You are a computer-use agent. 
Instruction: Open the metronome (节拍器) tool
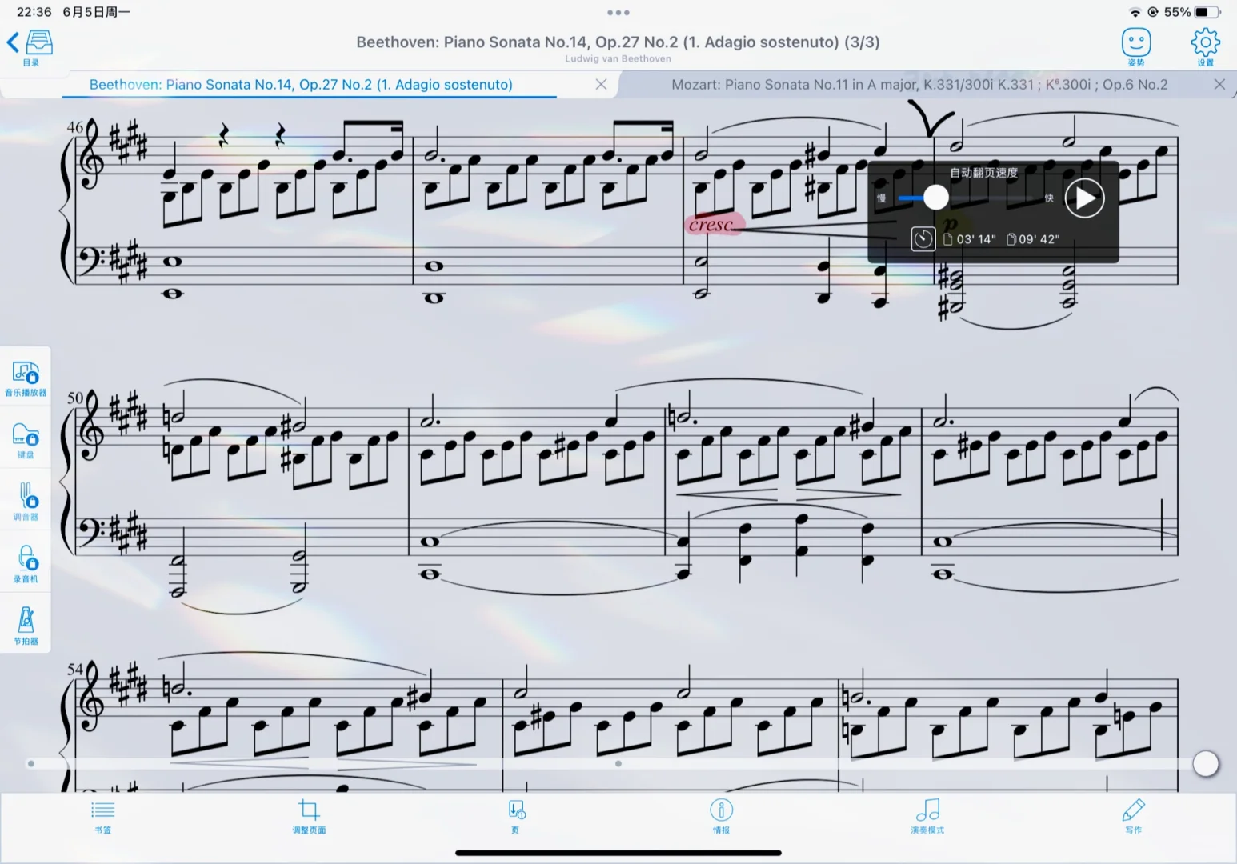point(26,626)
